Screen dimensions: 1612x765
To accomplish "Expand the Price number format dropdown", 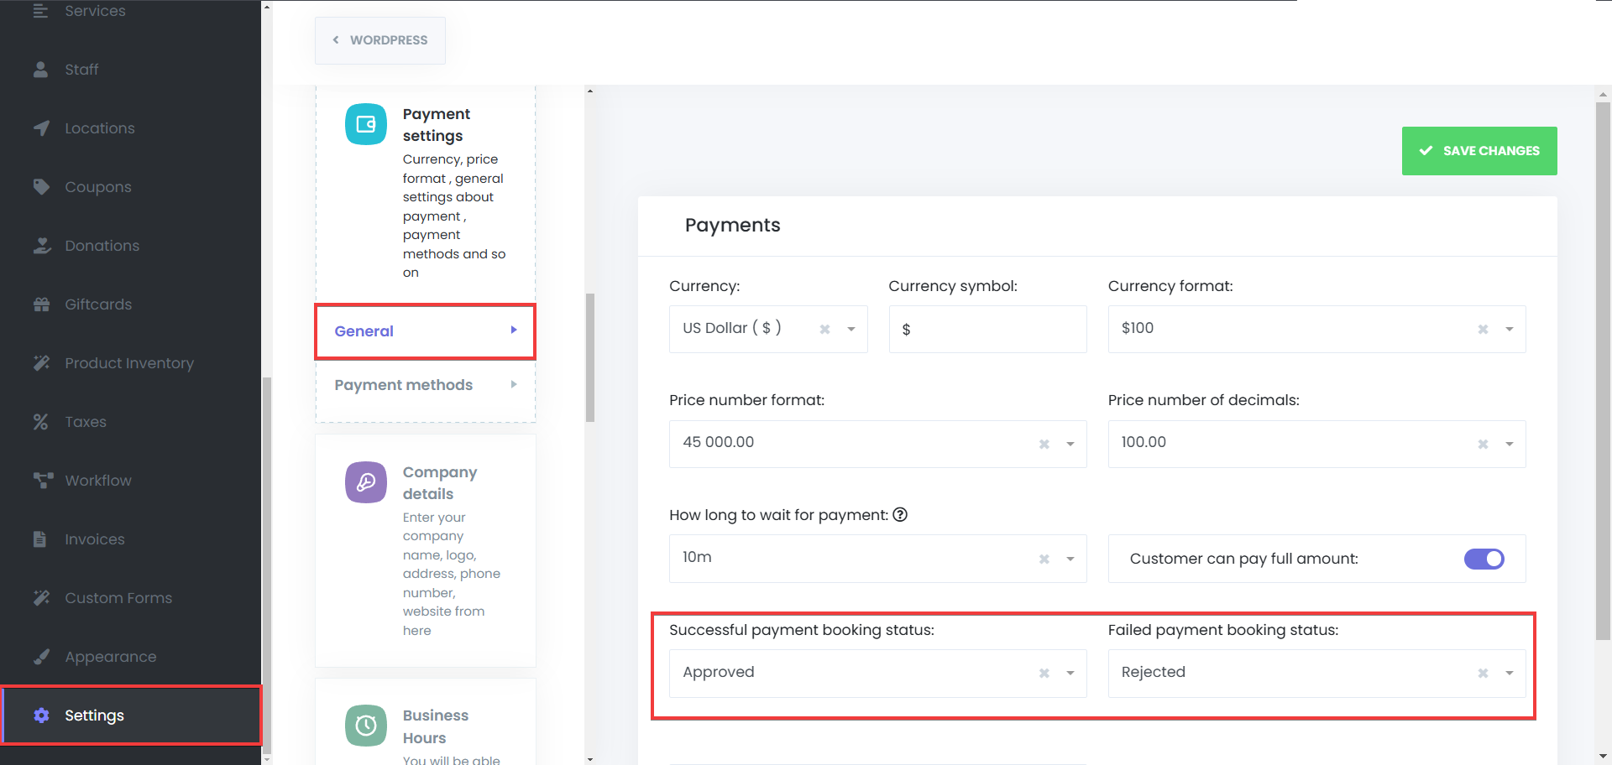I will (x=1070, y=444).
